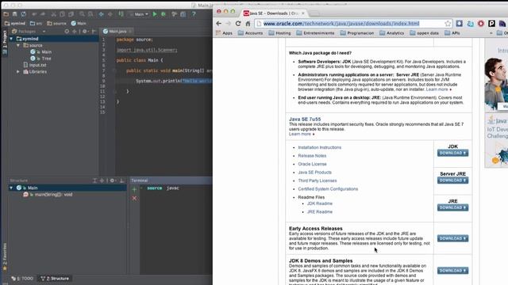
Task: Click the JDK Download button
Action: coord(452,153)
